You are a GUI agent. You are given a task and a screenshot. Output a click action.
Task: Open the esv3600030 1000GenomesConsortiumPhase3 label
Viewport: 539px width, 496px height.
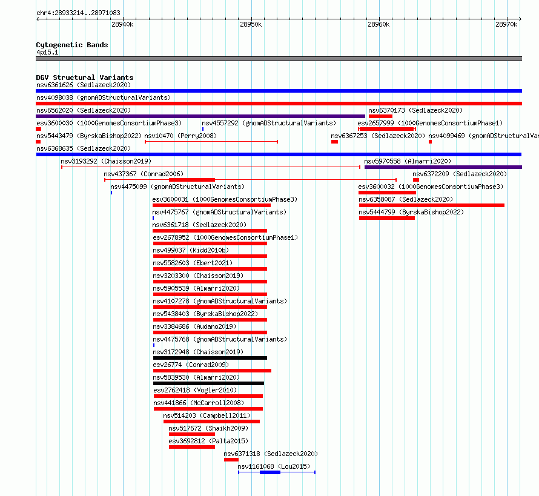point(109,123)
